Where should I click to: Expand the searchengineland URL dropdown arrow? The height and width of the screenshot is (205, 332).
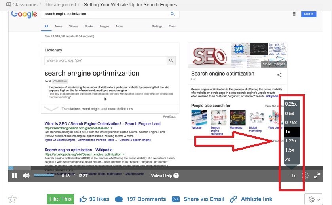[112, 128]
